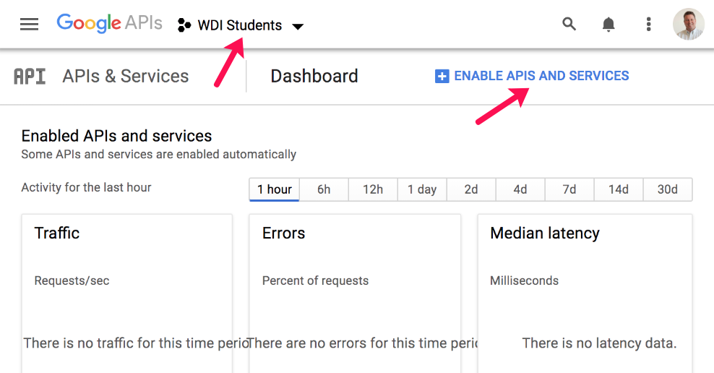Click the plus icon beside Enable APIs

point(442,76)
